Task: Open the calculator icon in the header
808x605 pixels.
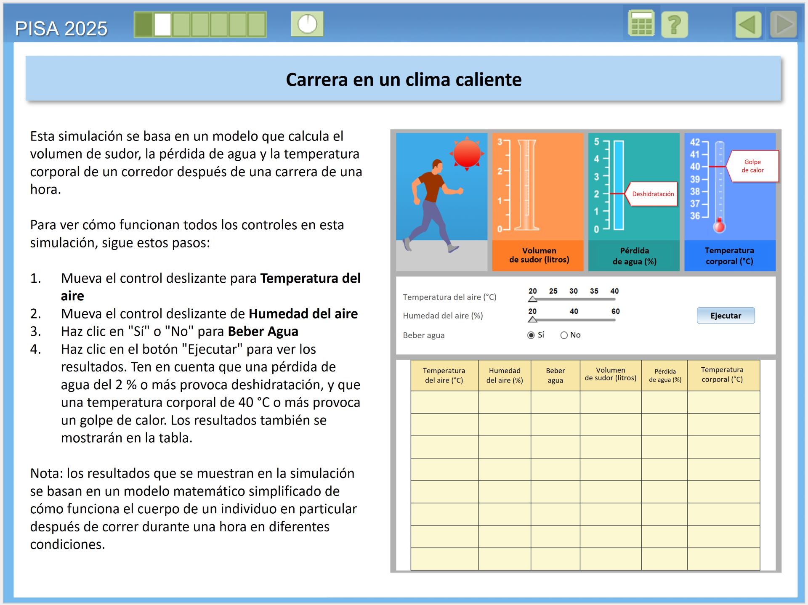Action: coord(641,24)
